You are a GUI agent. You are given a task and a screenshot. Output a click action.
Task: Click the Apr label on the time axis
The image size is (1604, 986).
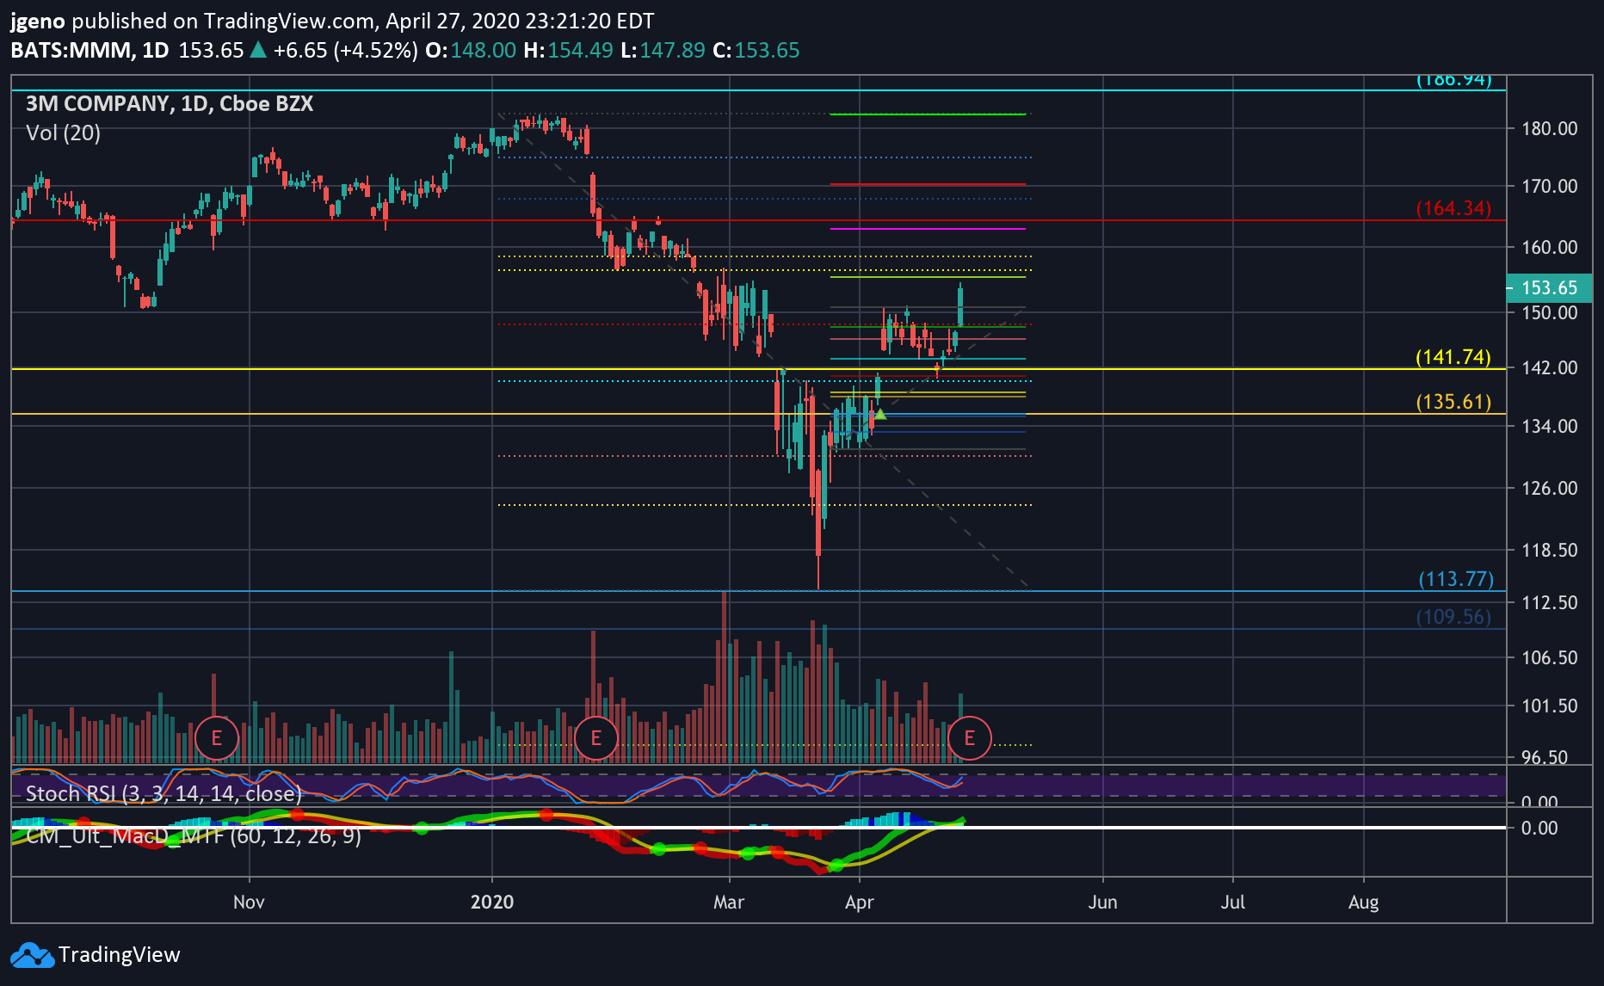(859, 902)
